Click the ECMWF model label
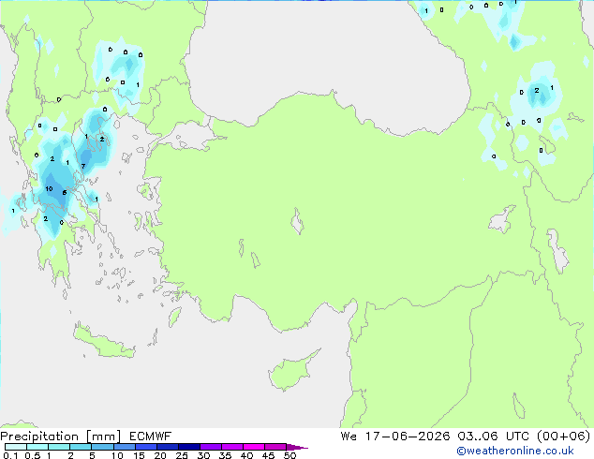Viewport: 594px width, 459px height. coord(151,437)
